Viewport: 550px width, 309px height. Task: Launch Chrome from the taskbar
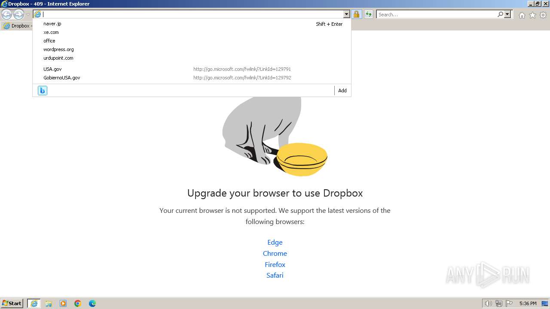[x=78, y=303]
